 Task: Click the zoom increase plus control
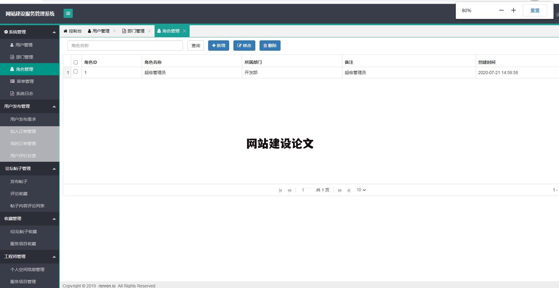pyautogui.click(x=513, y=10)
